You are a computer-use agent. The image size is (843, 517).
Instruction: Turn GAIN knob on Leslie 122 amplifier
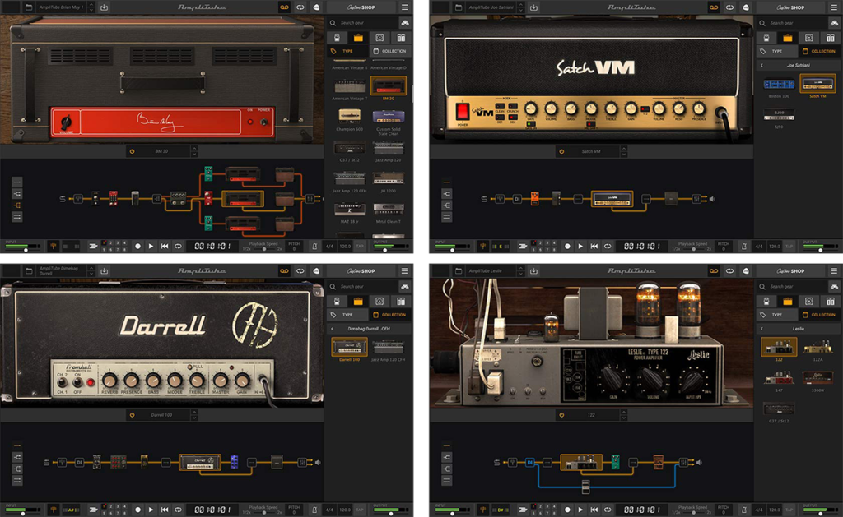(613, 378)
